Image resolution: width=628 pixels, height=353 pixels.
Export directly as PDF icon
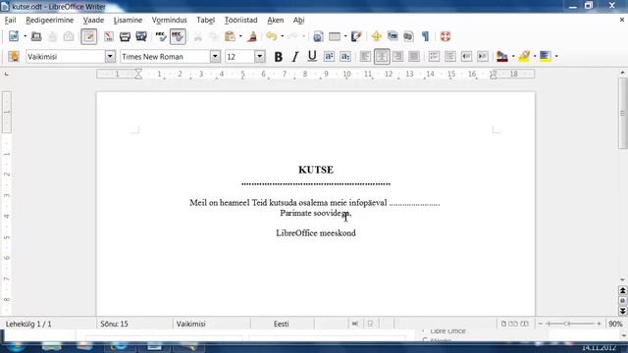(109, 36)
